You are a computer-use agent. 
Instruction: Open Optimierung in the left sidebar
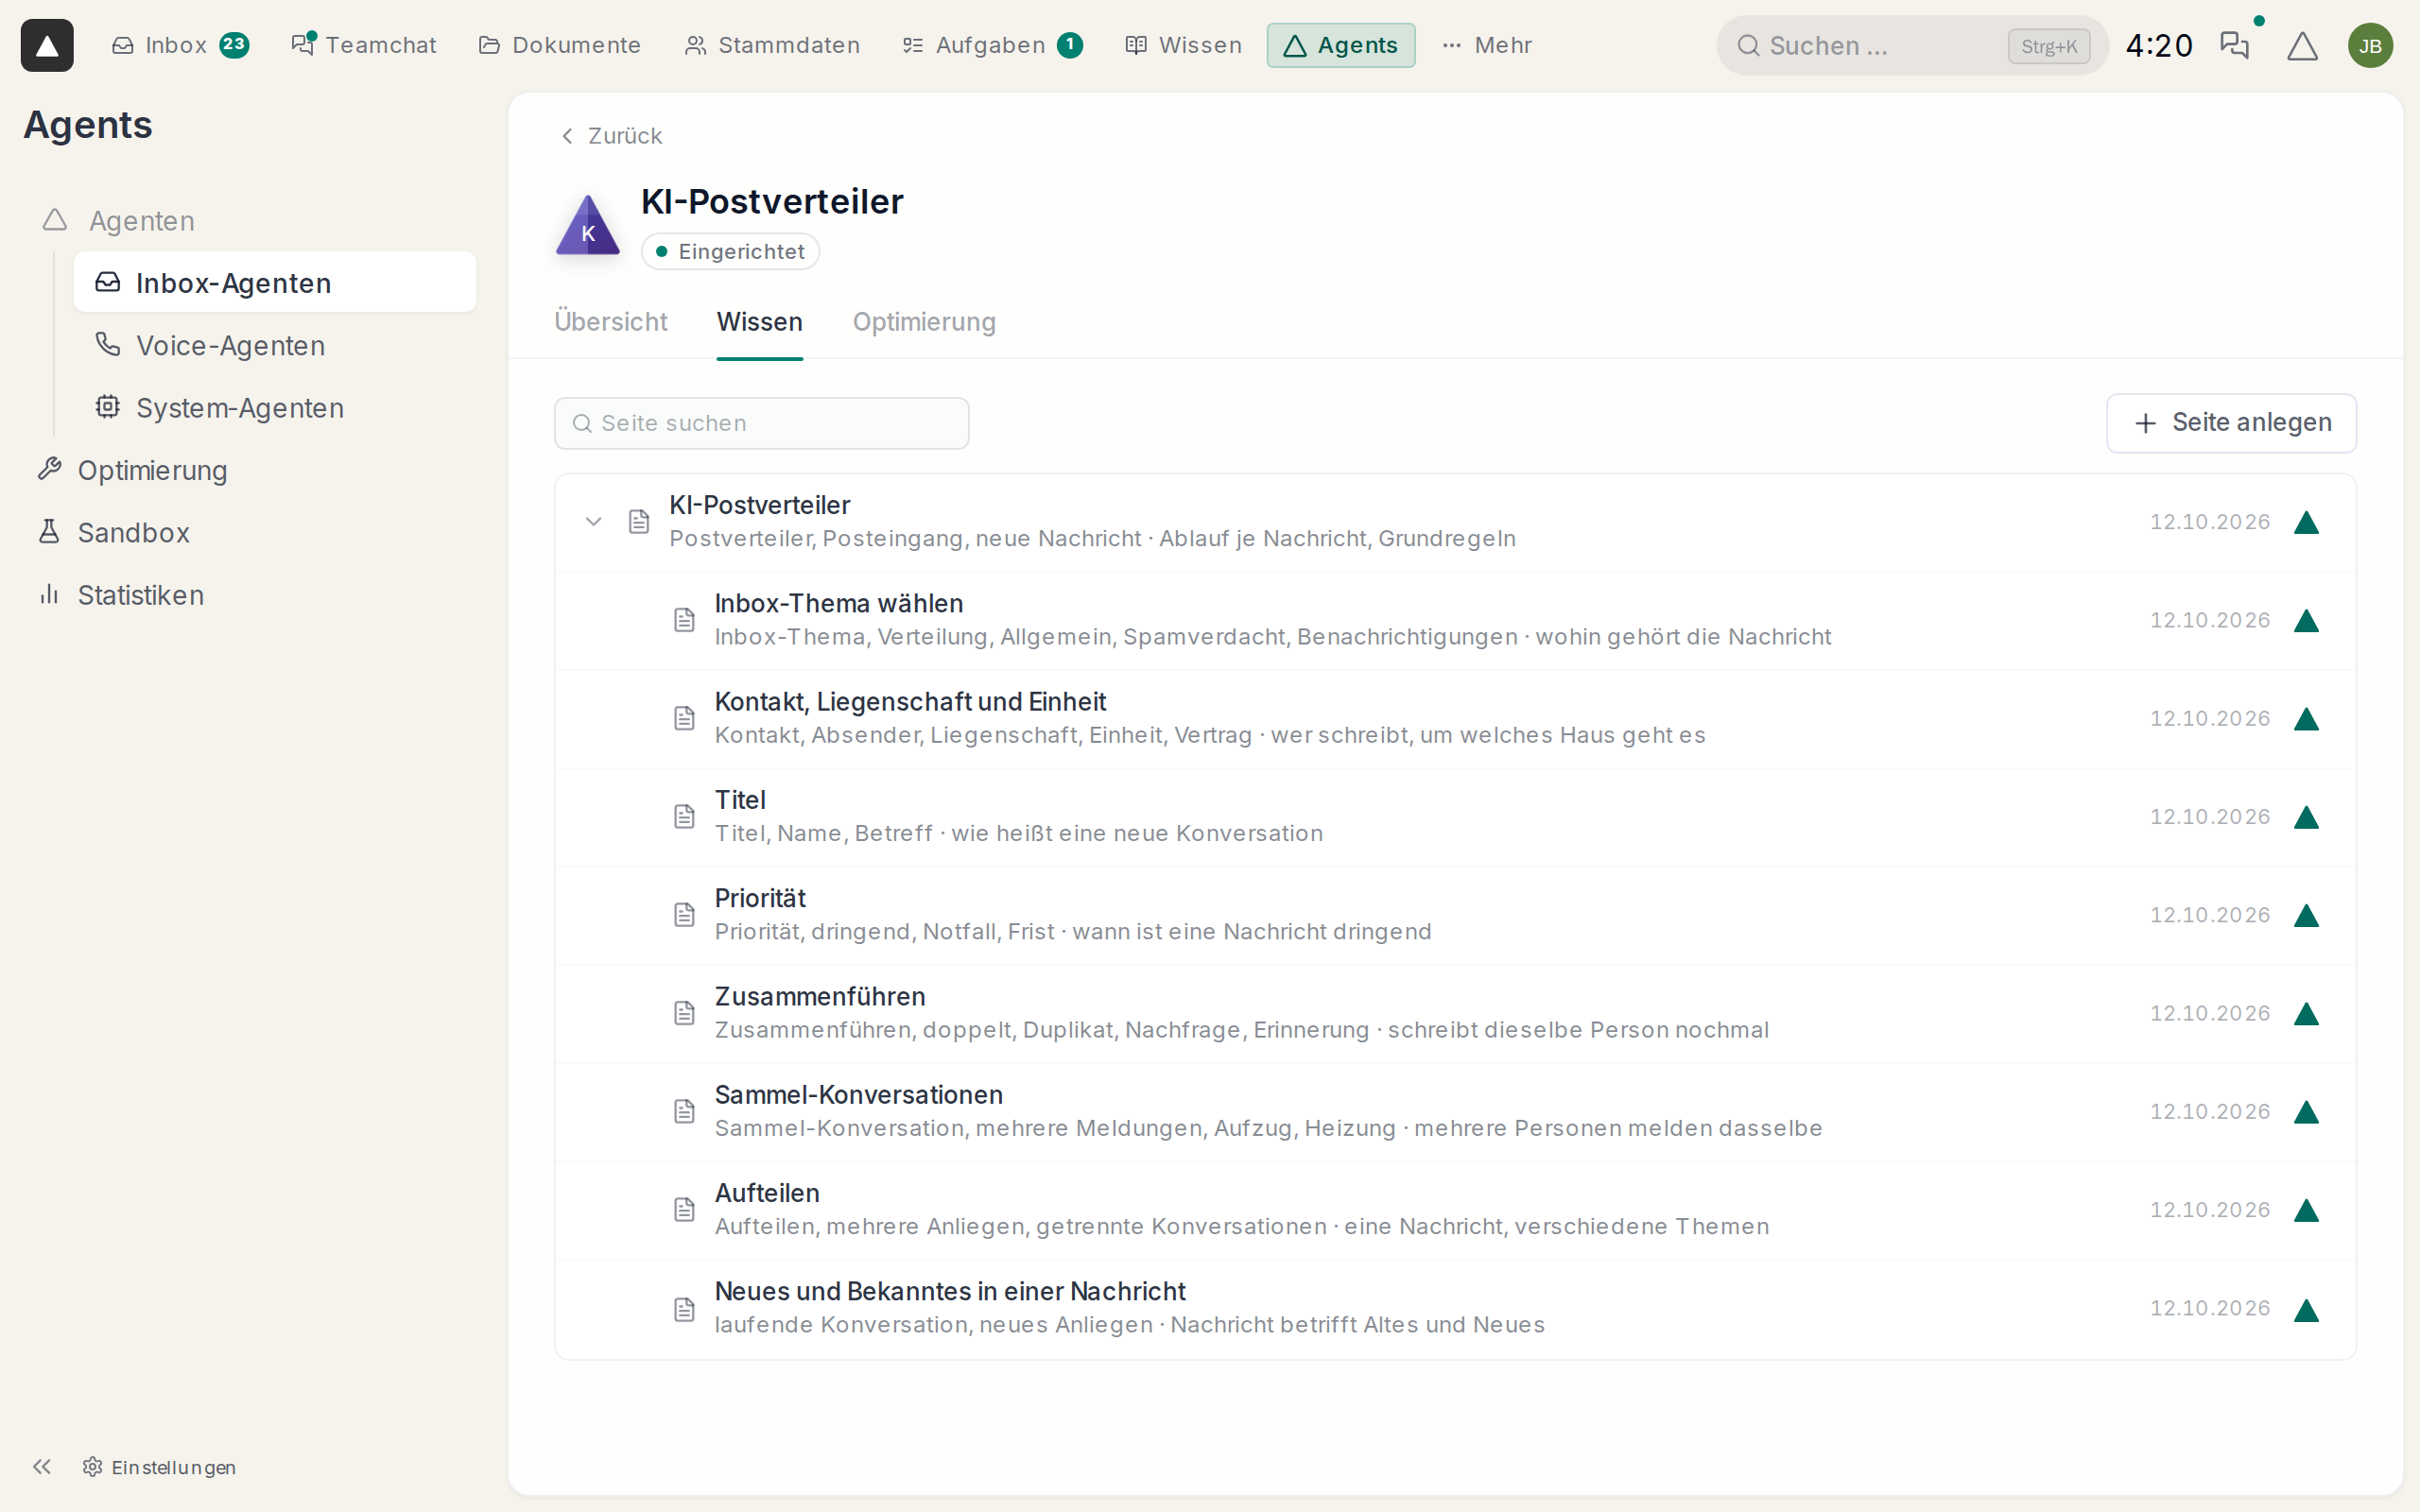tap(132, 470)
